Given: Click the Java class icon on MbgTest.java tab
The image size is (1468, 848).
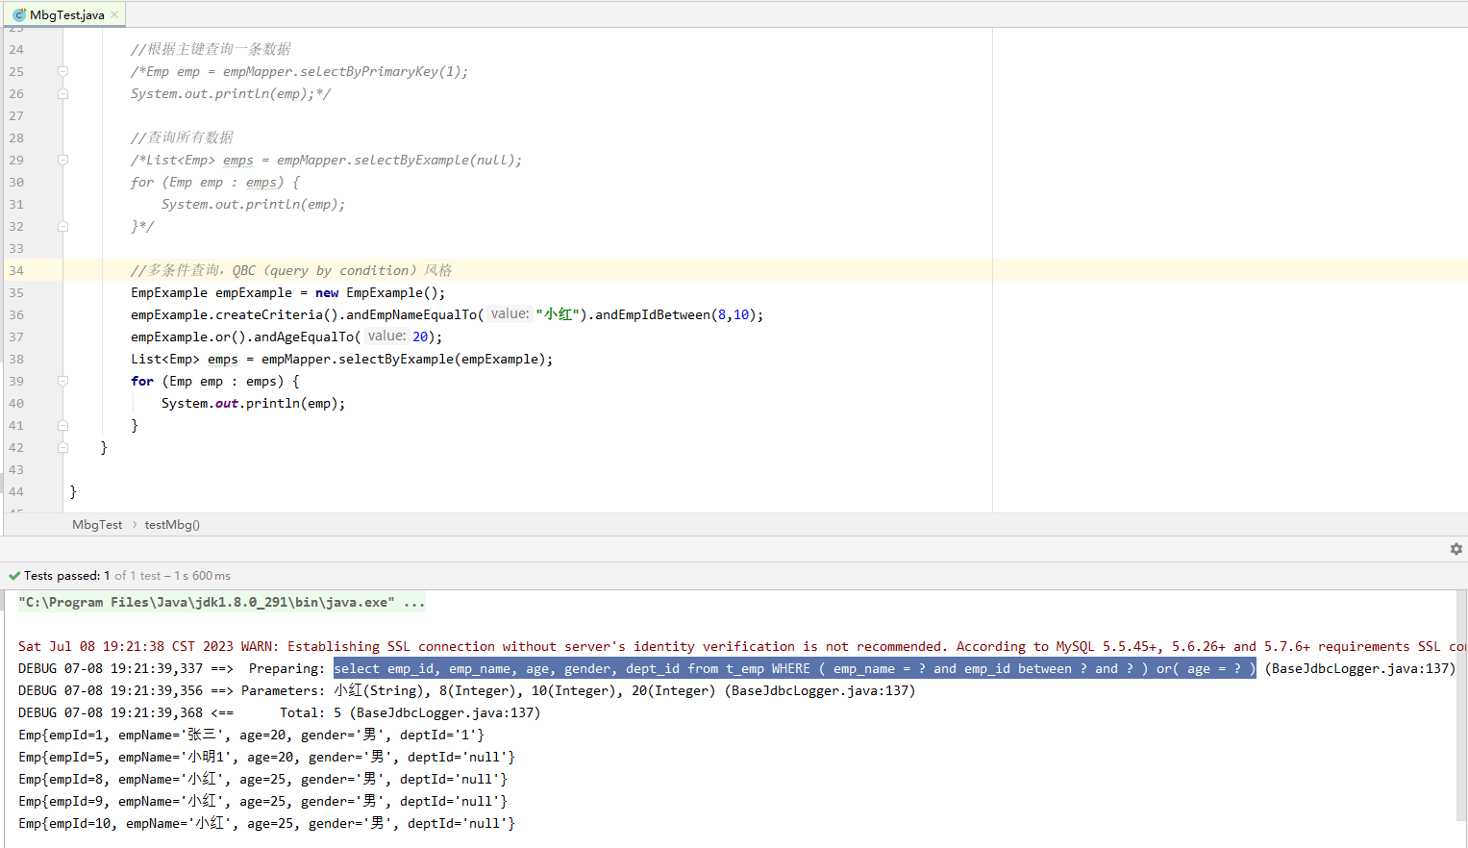Looking at the screenshot, I should pyautogui.click(x=19, y=14).
